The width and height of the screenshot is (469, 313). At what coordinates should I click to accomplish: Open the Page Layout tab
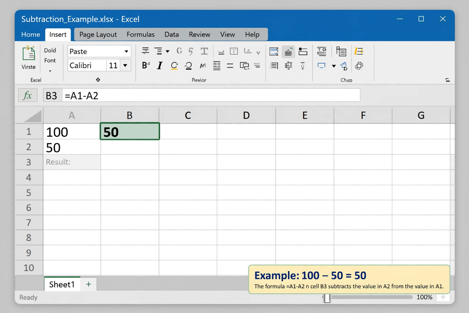(x=98, y=34)
